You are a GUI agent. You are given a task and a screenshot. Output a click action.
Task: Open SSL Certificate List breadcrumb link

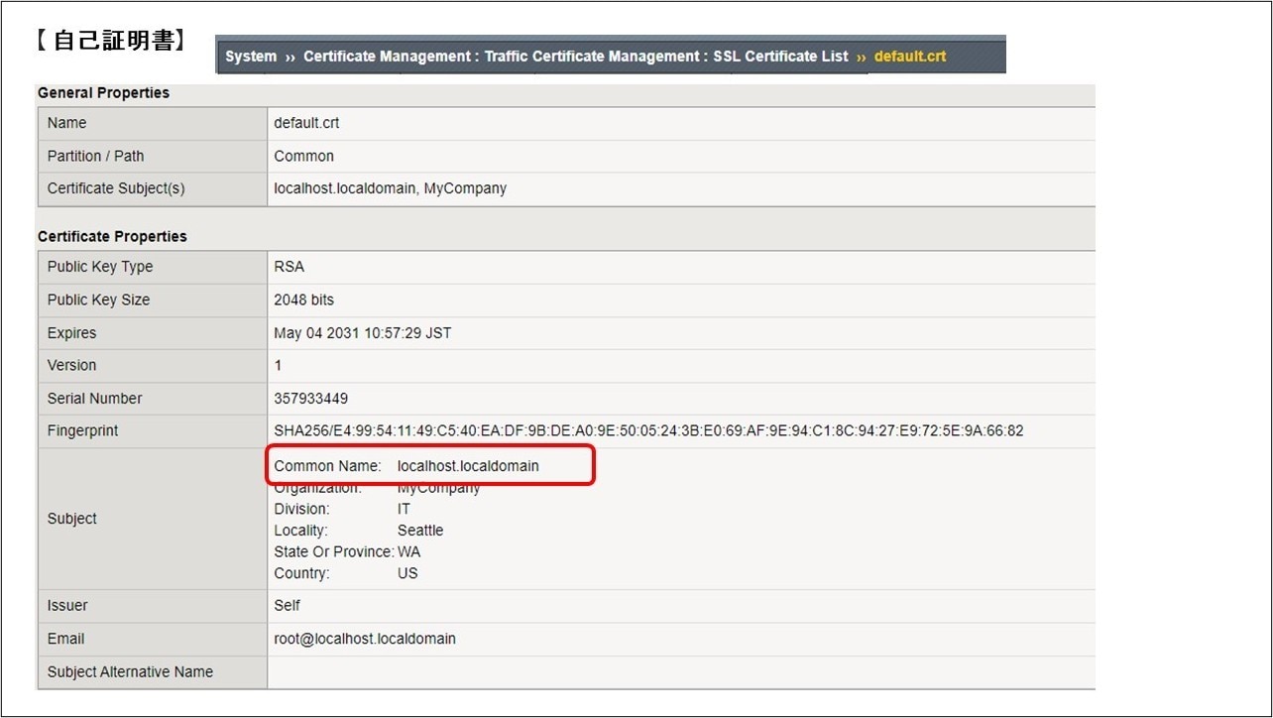coord(780,57)
